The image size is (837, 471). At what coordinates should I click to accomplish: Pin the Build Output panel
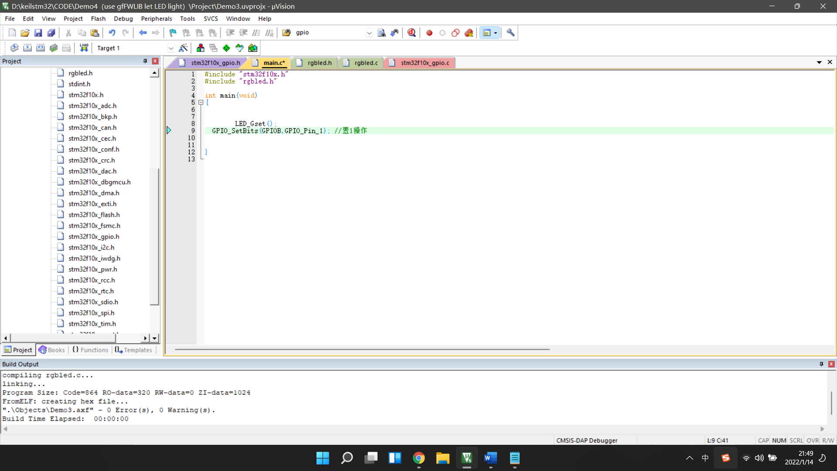821,364
